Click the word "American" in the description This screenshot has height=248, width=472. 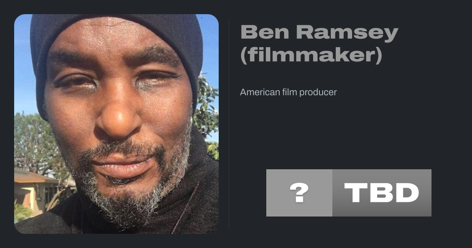point(258,93)
